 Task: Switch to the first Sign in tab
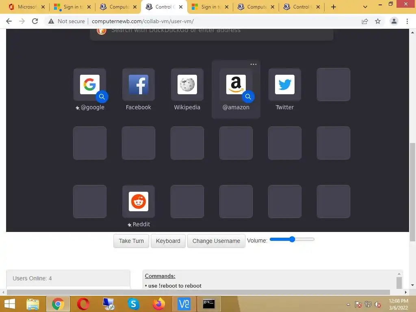coord(69,7)
